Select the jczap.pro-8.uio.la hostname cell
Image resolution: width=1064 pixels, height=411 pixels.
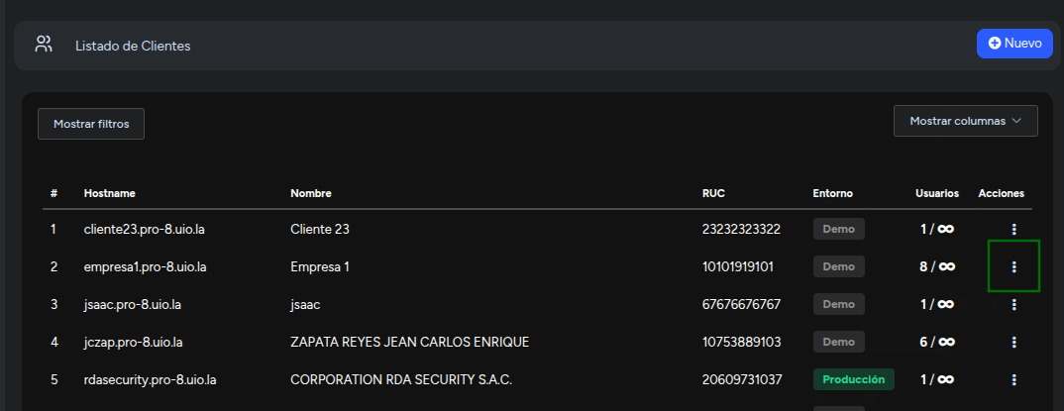(x=133, y=342)
